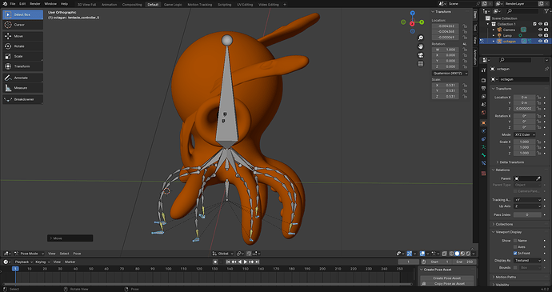
Task: Click the Create Pose Asset button
Action: click(x=446, y=278)
